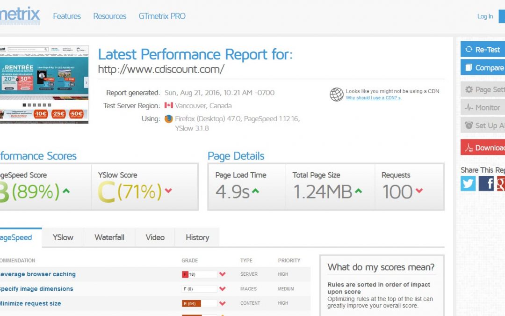Click the GRADE column header
Image resolution: width=505 pixels, height=316 pixels.
[x=190, y=261]
